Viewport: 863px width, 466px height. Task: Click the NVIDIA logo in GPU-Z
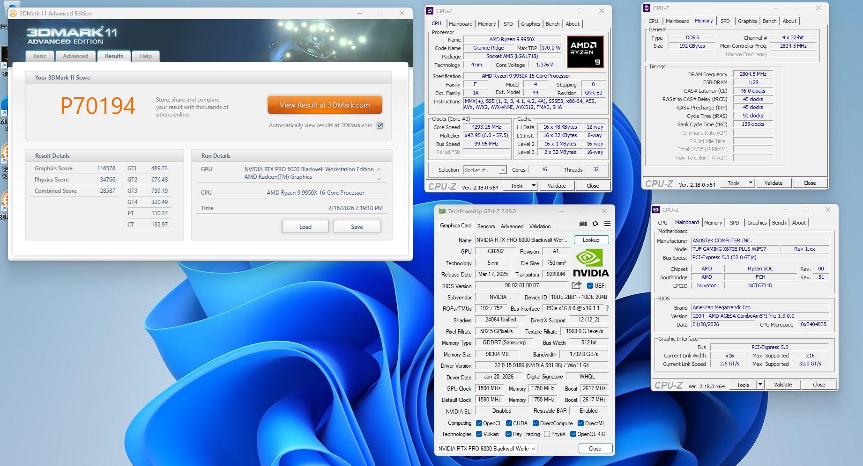pyautogui.click(x=590, y=262)
